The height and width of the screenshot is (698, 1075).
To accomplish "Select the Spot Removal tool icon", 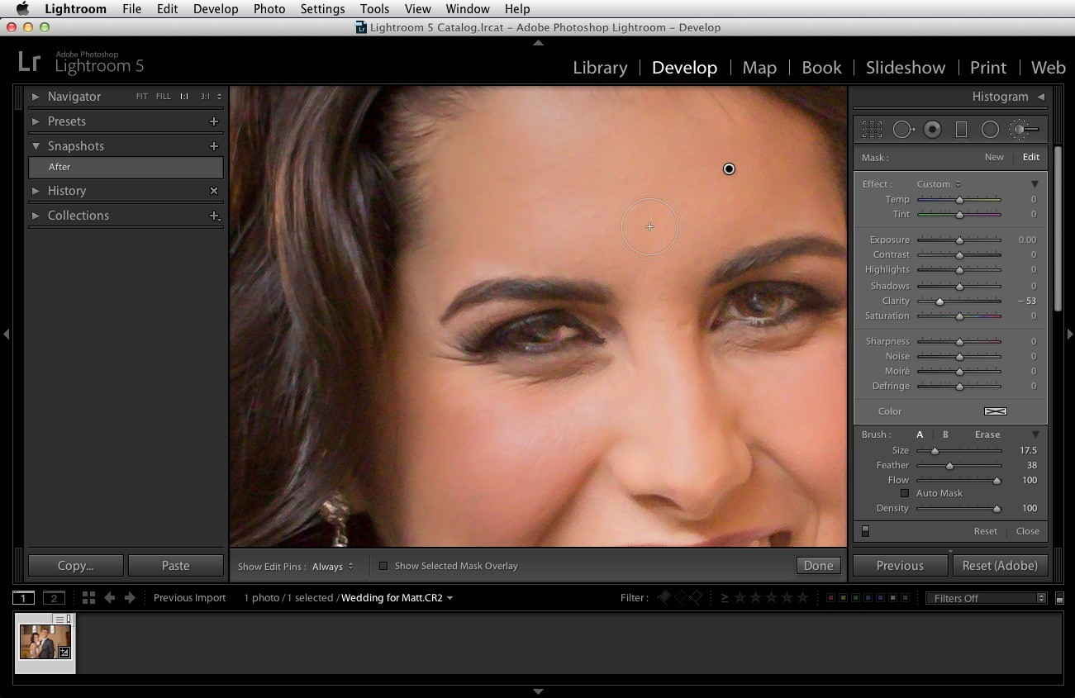I will point(903,130).
